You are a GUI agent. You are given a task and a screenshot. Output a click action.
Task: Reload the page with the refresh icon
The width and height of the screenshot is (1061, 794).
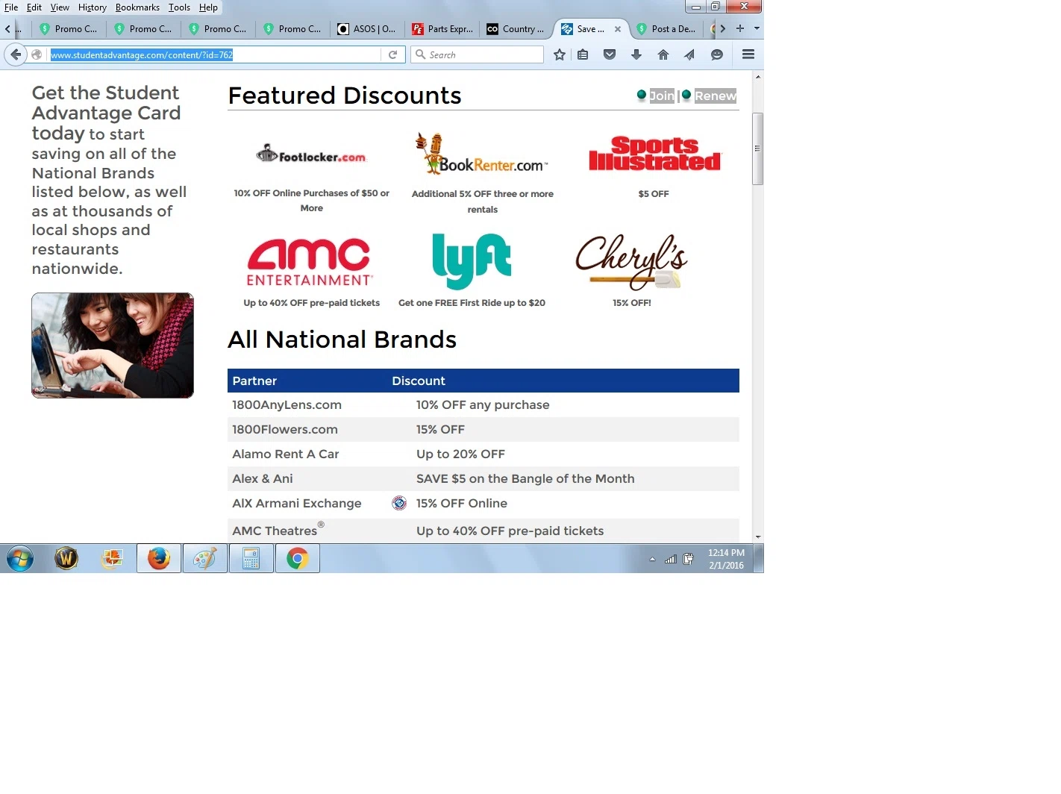click(392, 54)
